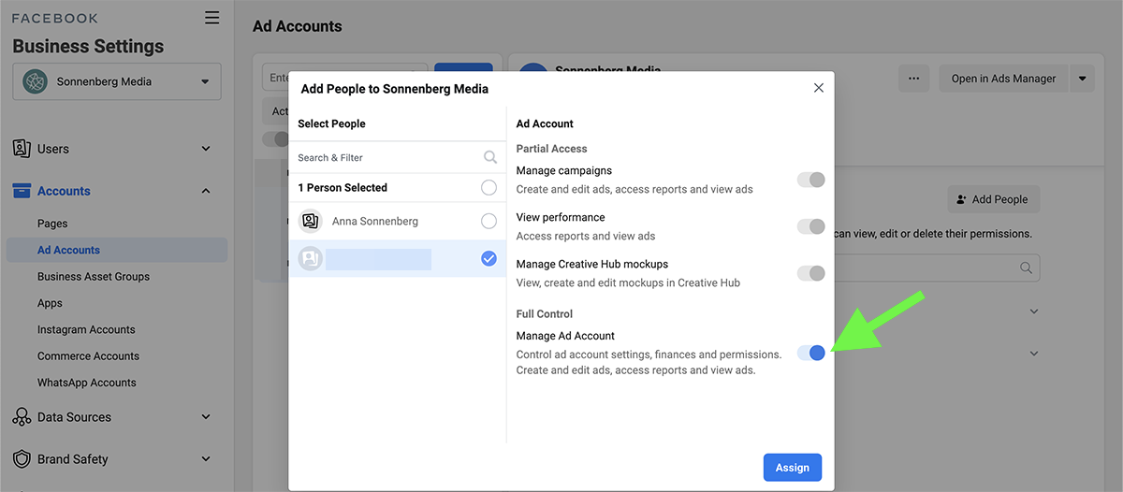Click the Users sidebar icon

click(x=22, y=149)
